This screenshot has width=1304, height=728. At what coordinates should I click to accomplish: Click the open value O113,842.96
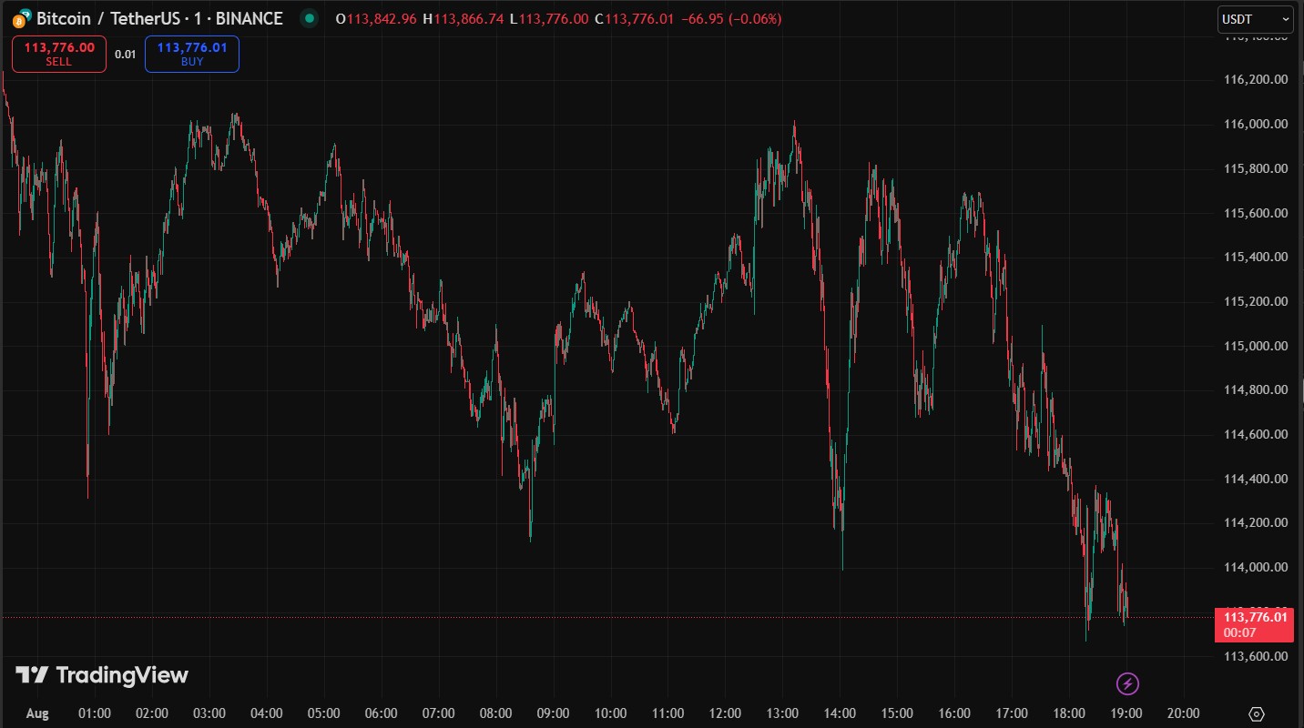[377, 18]
